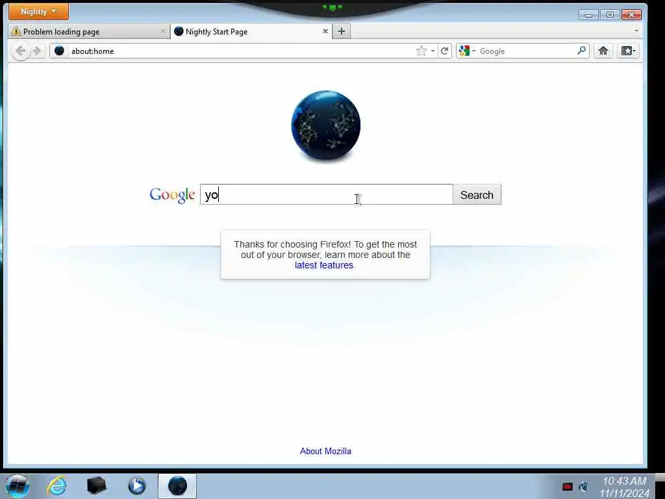
Task: Open the Nightly application menu
Action: pyautogui.click(x=38, y=12)
